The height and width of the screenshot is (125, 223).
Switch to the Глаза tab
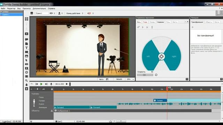[x=145, y=22]
